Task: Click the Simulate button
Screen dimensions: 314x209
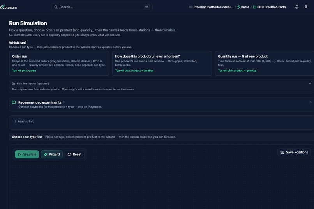Action: [x=27, y=155]
